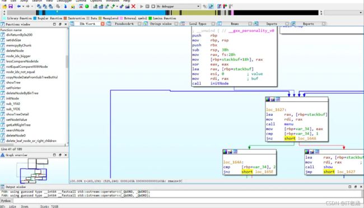Switch to the Pseudocode-A tab
This screenshot has height=208, width=364.
(124, 23)
